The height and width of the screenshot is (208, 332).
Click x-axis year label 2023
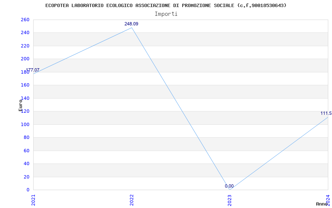coord(230,200)
